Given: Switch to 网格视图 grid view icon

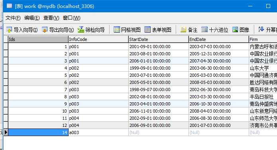Looking at the screenshot, I should click(x=117, y=29).
